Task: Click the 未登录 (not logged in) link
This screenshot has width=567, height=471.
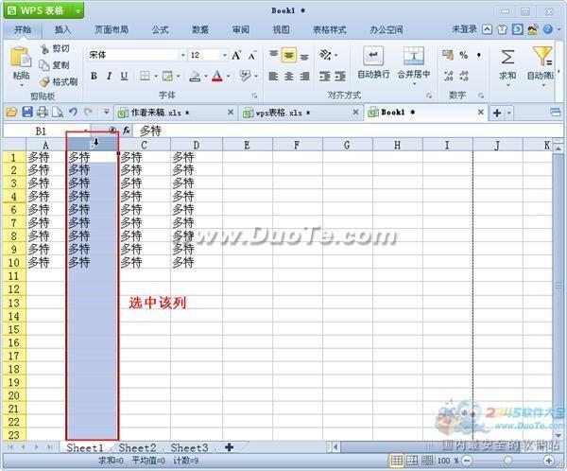Action: (x=464, y=29)
